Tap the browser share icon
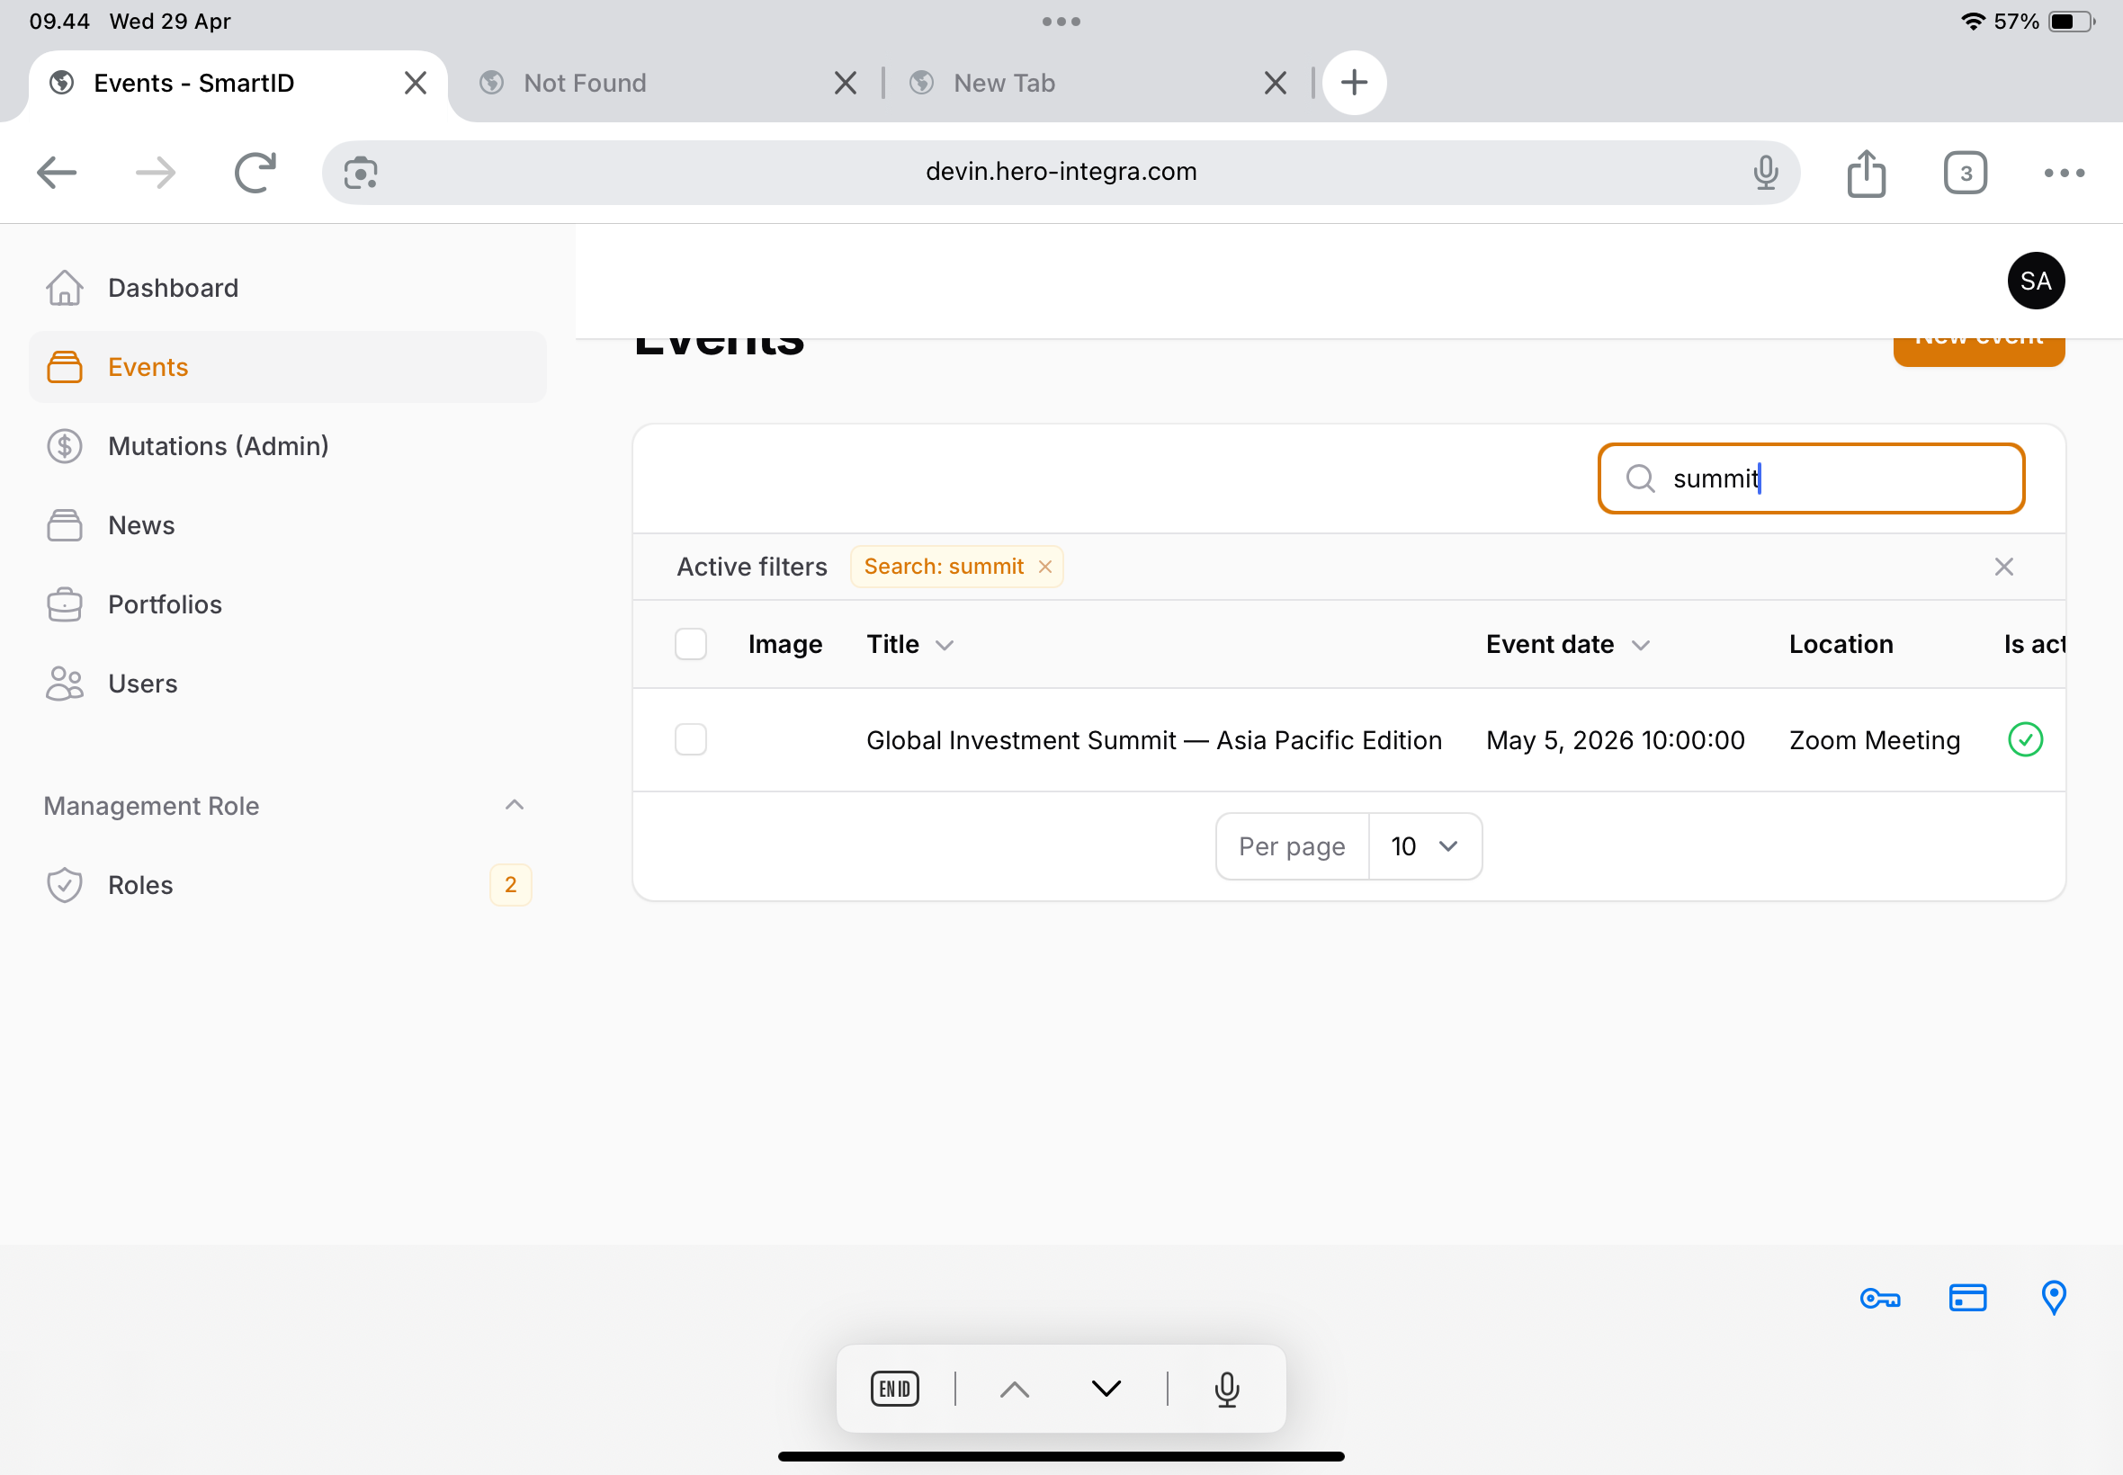Image resolution: width=2123 pixels, height=1475 pixels. click(1866, 174)
